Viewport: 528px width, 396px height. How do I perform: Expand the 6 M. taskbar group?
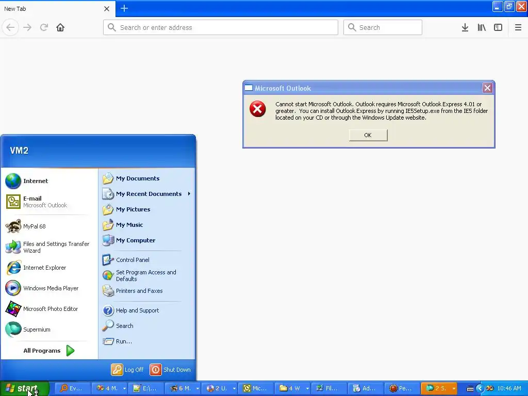(x=183, y=388)
